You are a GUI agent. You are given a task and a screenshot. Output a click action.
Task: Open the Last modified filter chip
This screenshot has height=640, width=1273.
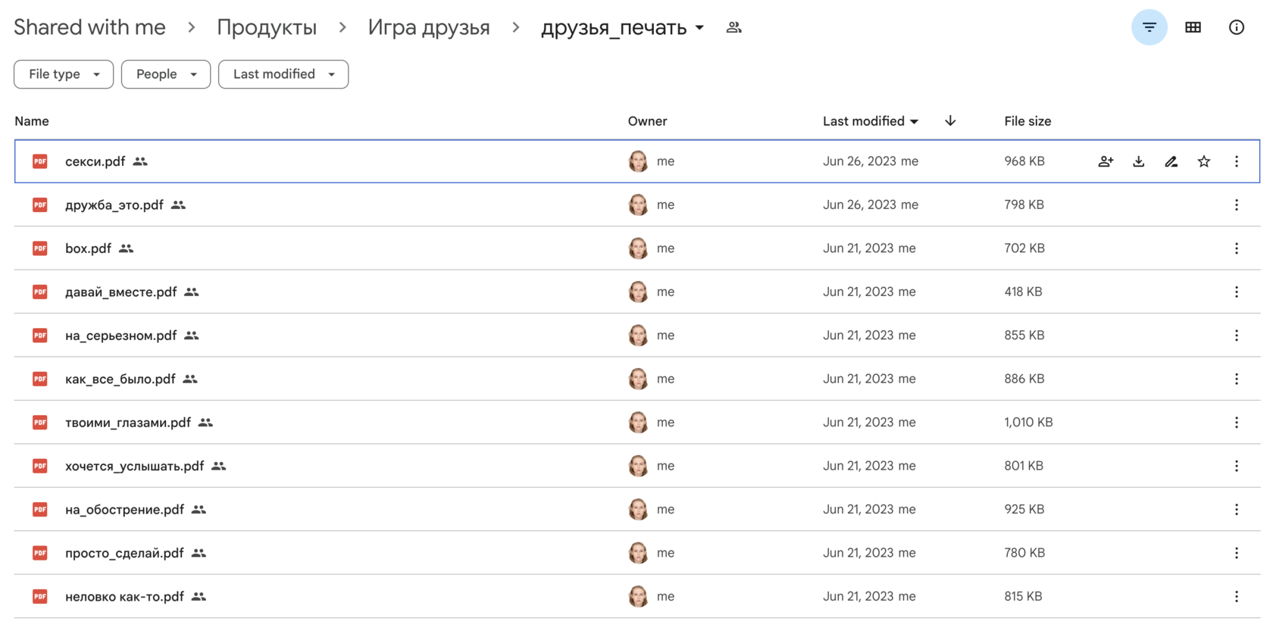283,74
